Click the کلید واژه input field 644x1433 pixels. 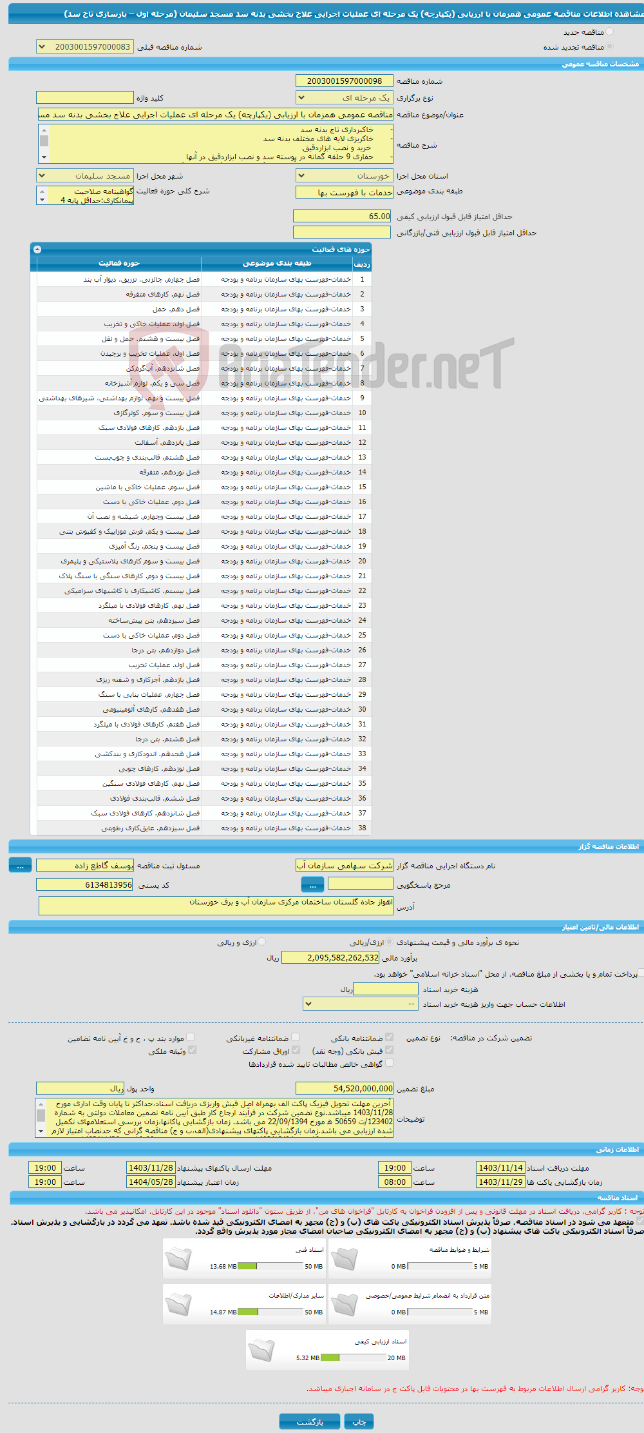(x=85, y=97)
